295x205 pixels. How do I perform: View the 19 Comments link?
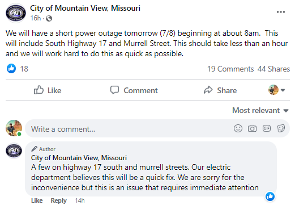pos(230,69)
